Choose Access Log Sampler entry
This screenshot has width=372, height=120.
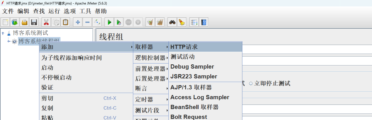pyautogui.click(x=205, y=97)
